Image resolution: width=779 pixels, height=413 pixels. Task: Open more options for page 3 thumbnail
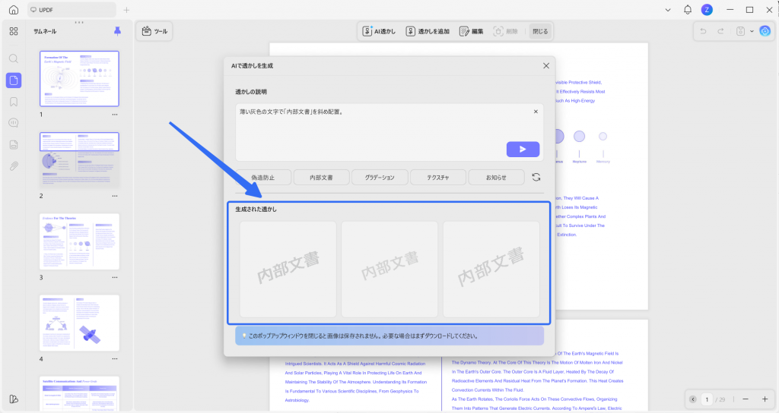pyautogui.click(x=115, y=278)
